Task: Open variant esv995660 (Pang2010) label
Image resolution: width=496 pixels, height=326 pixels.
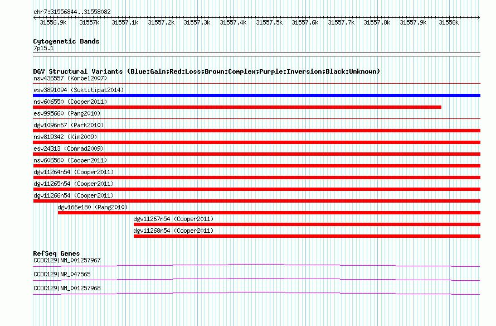Action: click(x=67, y=113)
